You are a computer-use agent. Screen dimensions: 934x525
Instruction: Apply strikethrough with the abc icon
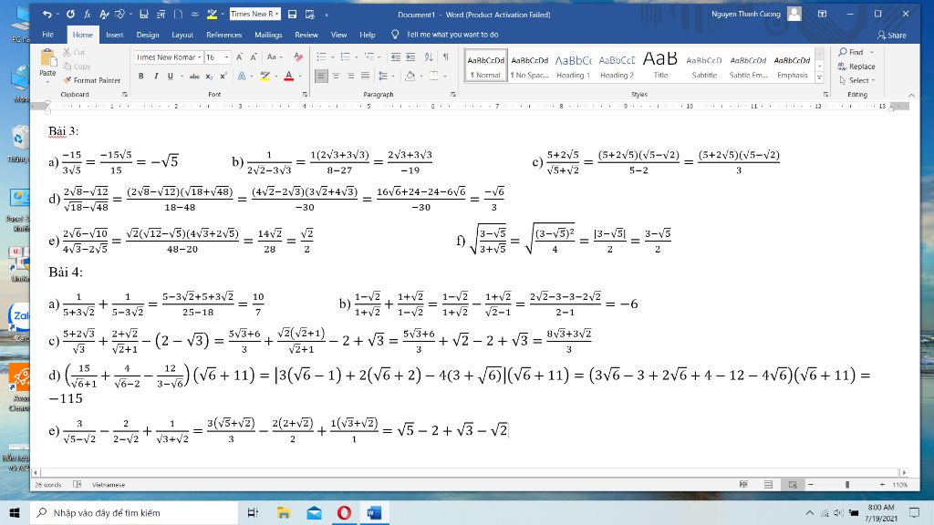(x=194, y=77)
